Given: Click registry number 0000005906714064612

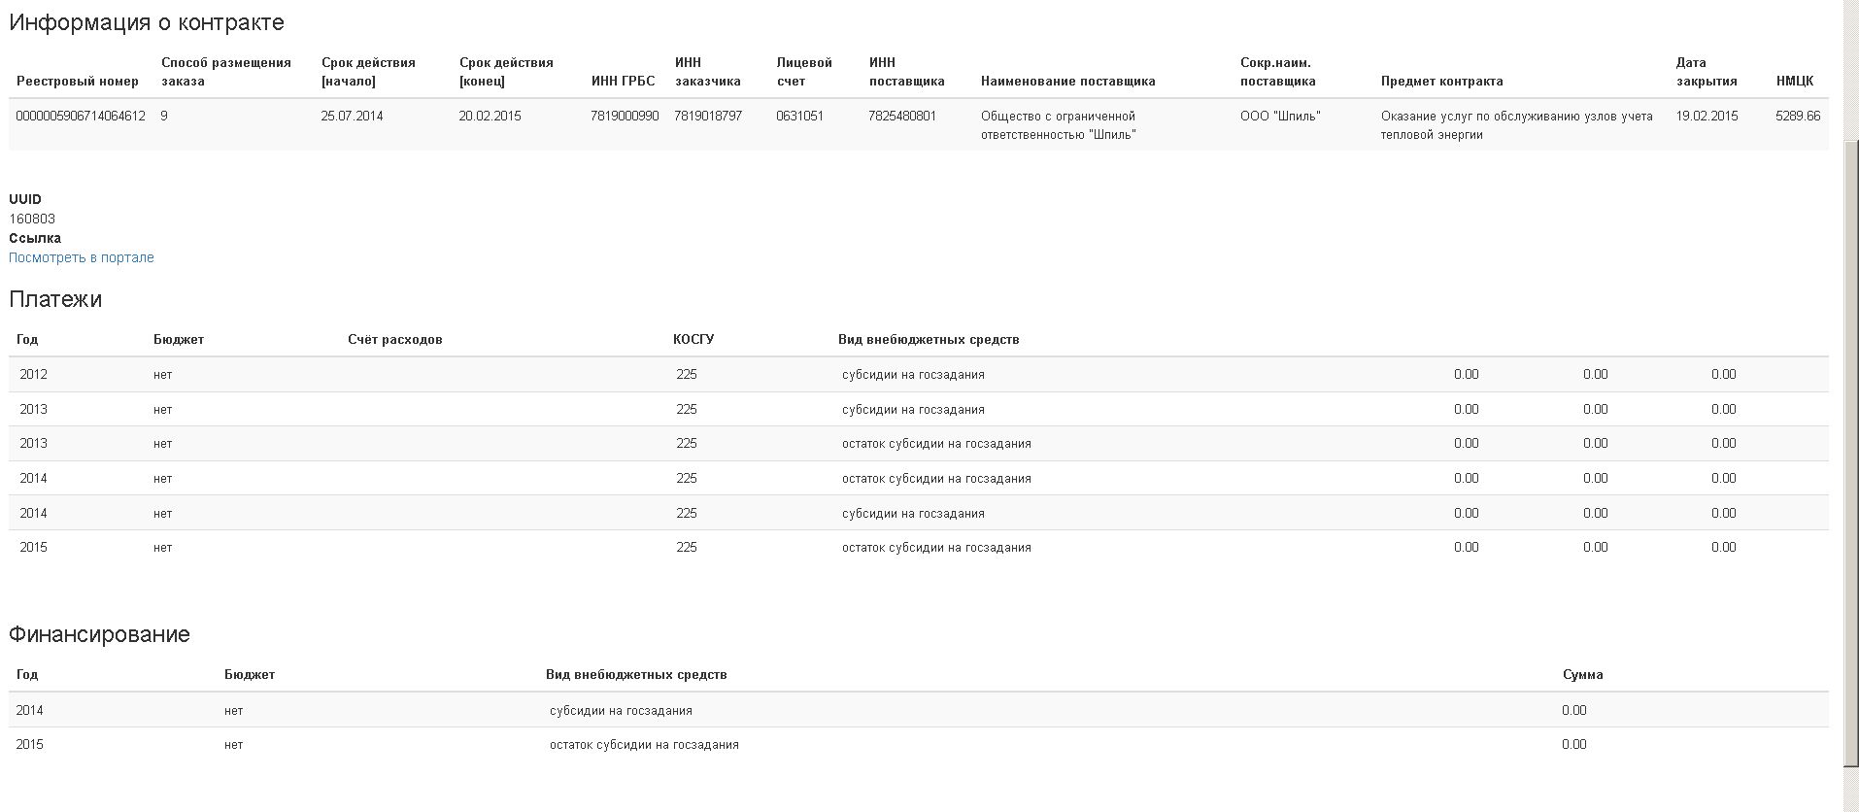Looking at the screenshot, I should pyautogui.click(x=81, y=117).
